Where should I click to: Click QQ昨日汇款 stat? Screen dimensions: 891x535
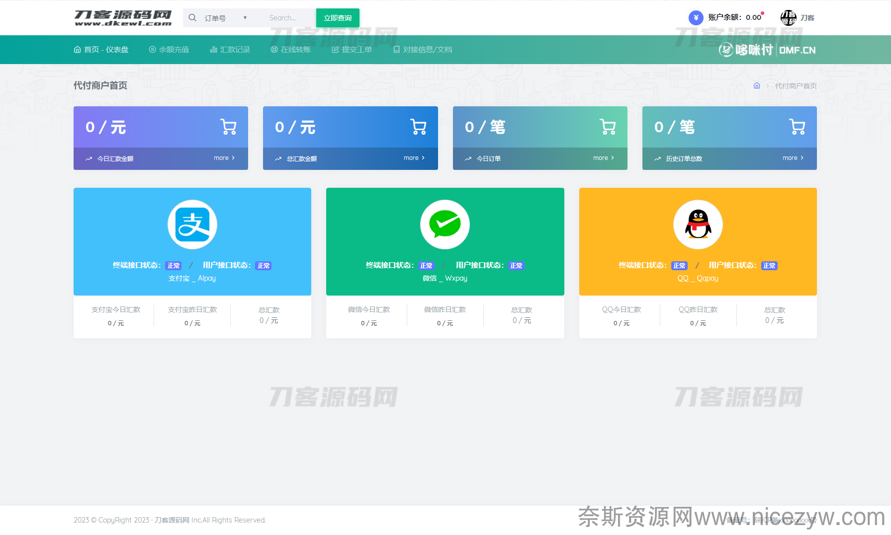point(698,316)
